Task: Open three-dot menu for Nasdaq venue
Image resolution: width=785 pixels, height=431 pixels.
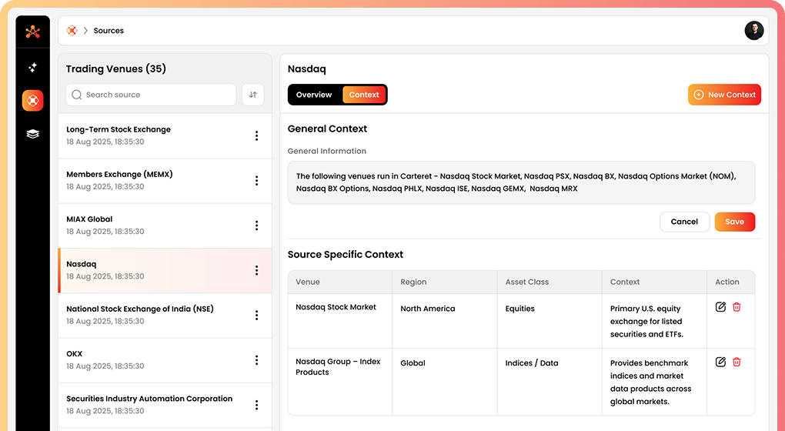Action: (256, 270)
